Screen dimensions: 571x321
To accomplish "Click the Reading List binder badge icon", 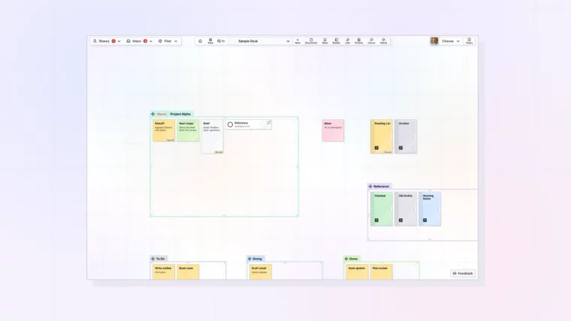I will pos(376,148).
